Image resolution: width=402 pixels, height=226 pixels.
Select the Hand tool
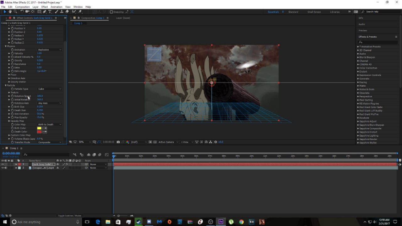(10, 12)
